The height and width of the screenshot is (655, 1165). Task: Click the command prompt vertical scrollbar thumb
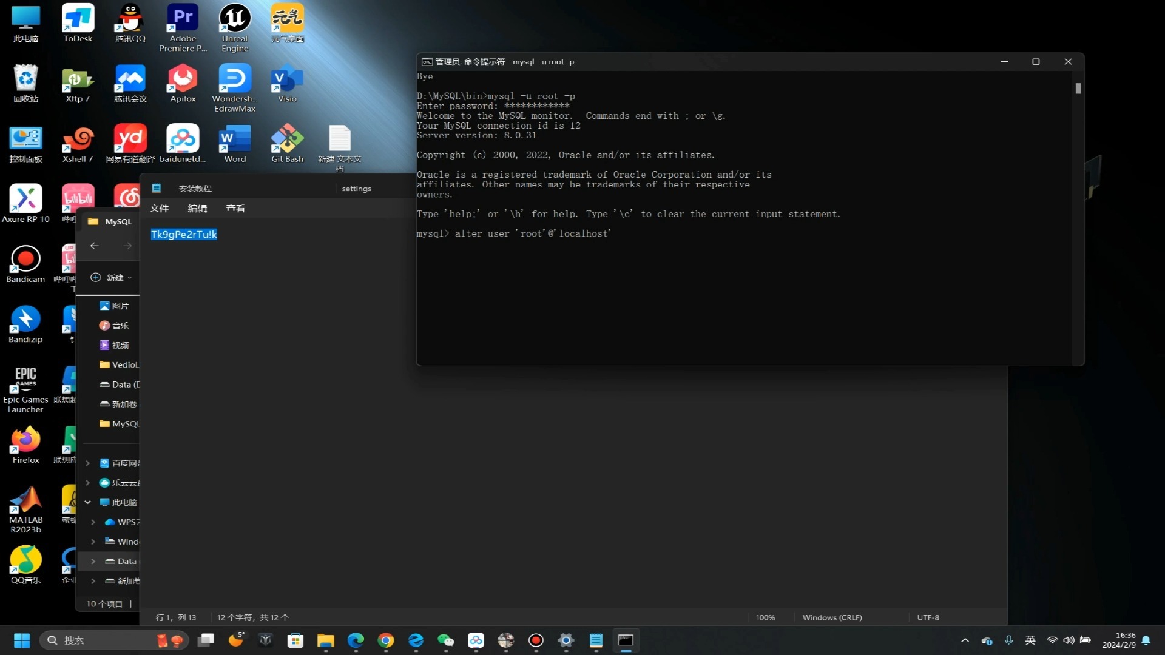pyautogui.click(x=1078, y=89)
